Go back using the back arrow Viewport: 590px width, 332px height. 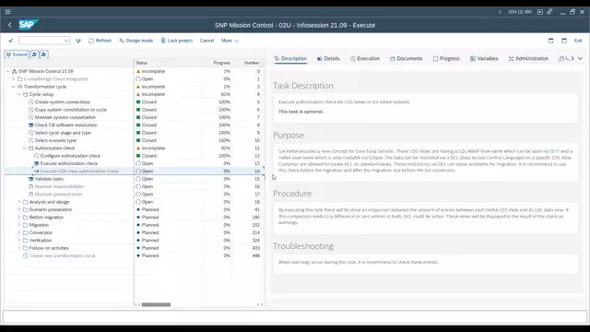pyautogui.click(x=10, y=25)
